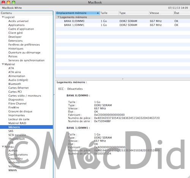Open Fenêtres de préférences entry
Viewport: 190px width, 178px height.
click(x=24, y=44)
